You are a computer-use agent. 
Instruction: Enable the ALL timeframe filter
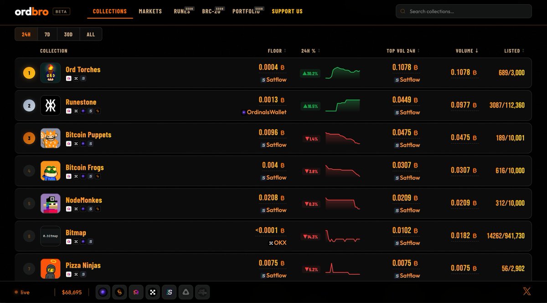(90, 34)
